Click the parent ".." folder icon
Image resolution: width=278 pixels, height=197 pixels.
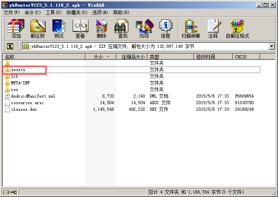[7, 63]
